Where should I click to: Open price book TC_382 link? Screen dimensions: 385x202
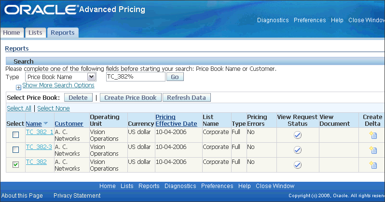pyautogui.click(x=36, y=162)
